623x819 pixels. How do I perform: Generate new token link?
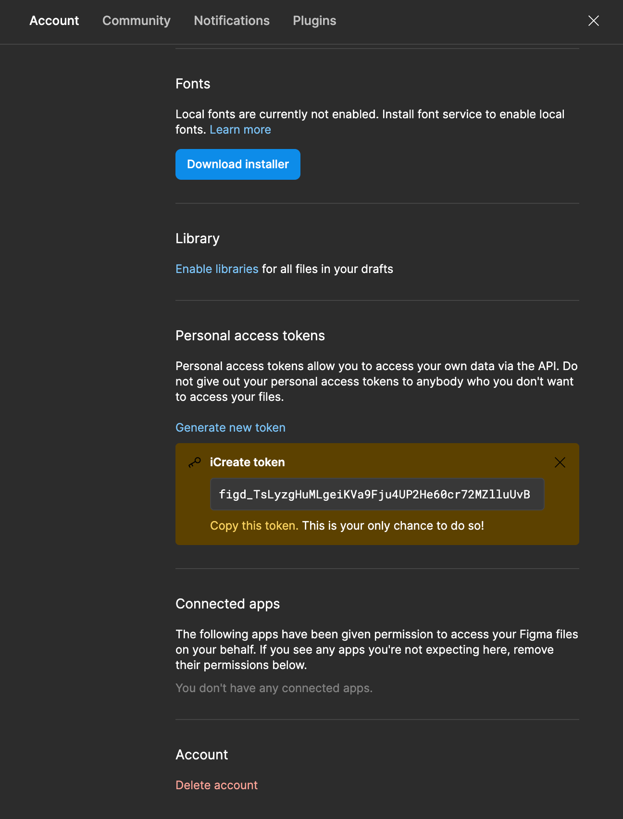(x=230, y=428)
